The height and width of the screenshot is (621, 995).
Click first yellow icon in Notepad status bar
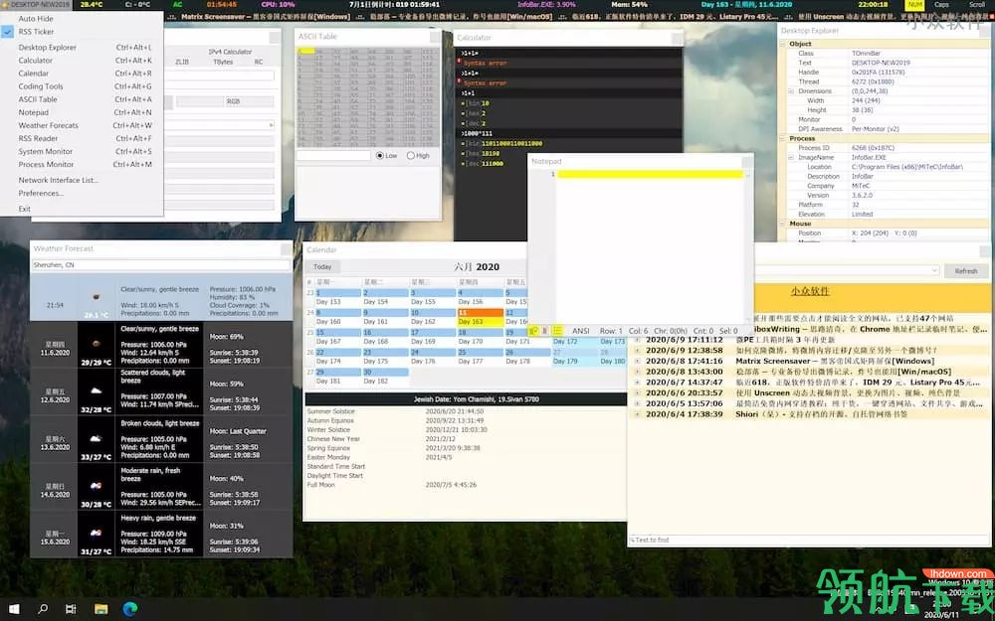coord(533,331)
